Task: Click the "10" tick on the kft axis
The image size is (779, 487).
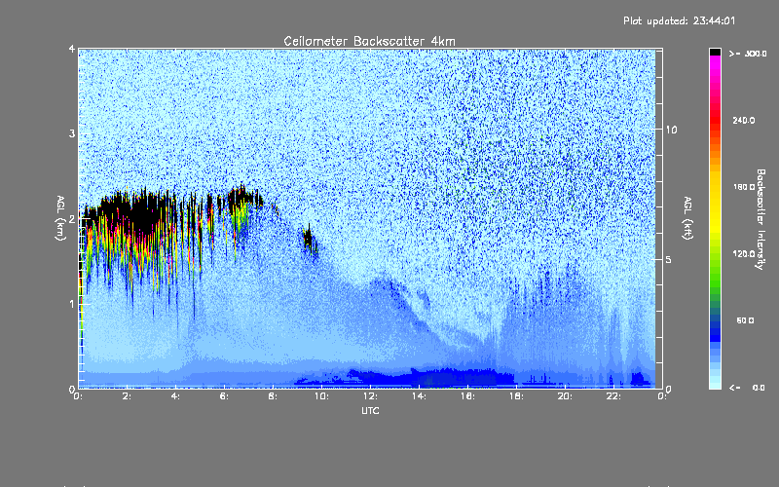Action: 671,130
